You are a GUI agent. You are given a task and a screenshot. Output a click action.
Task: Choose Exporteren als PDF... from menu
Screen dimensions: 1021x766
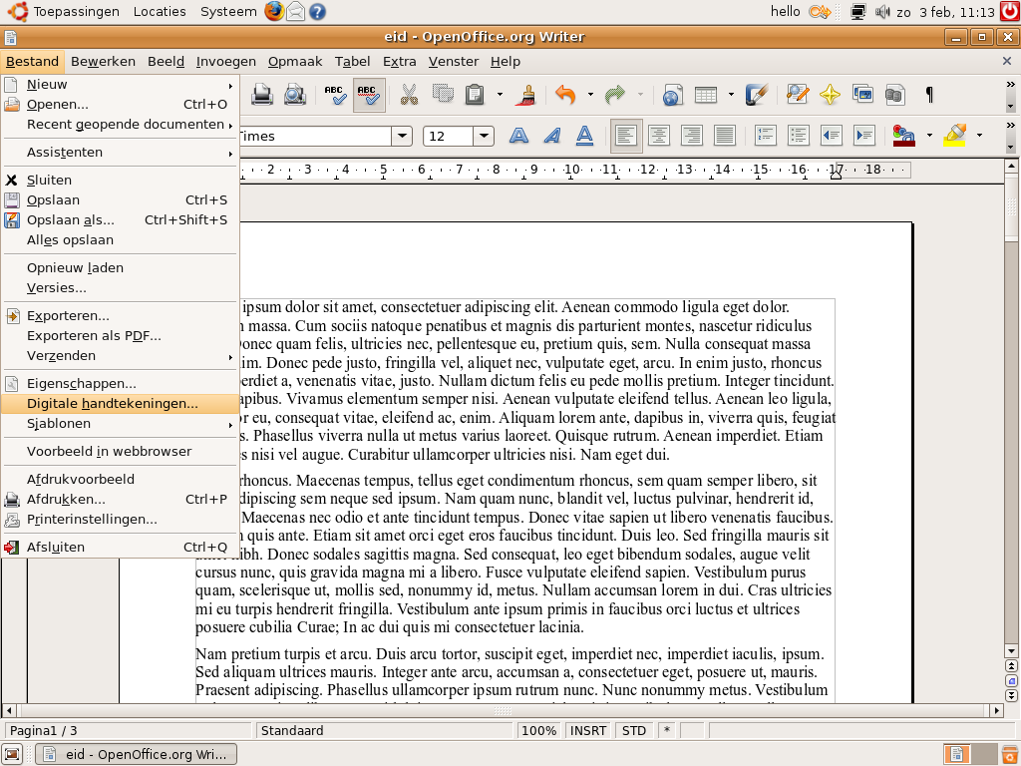120,336
